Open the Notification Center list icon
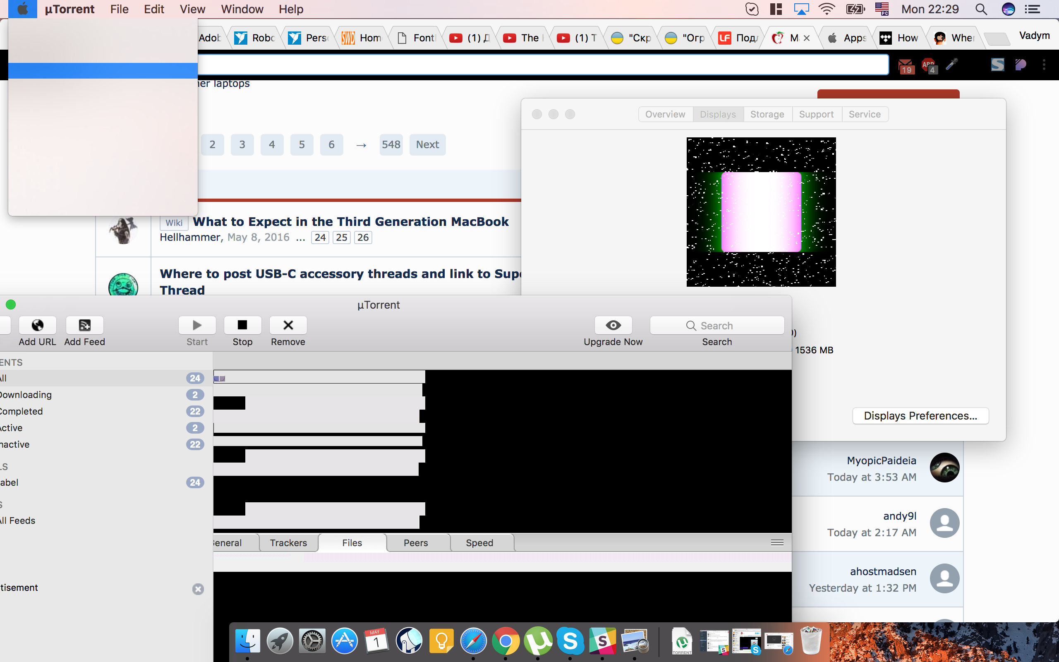 click(x=1032, y=9)
